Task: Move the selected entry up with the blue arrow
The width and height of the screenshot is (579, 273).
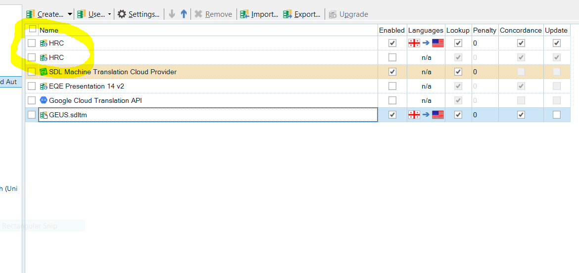Action: (184, 14)
